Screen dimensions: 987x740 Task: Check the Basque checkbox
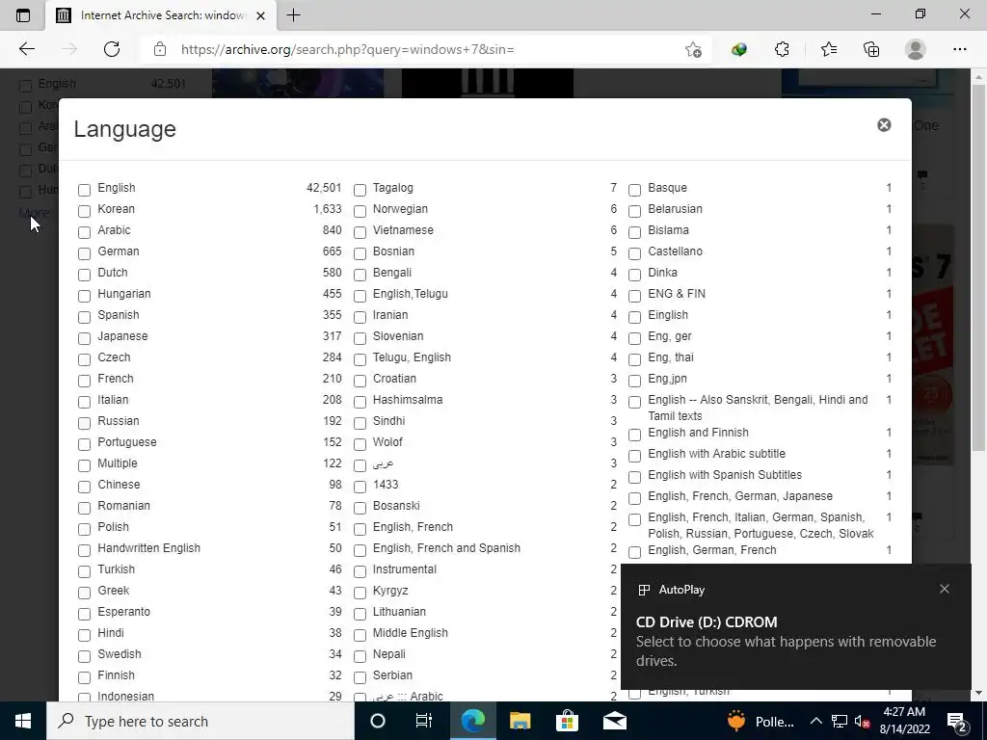(635, 190)
